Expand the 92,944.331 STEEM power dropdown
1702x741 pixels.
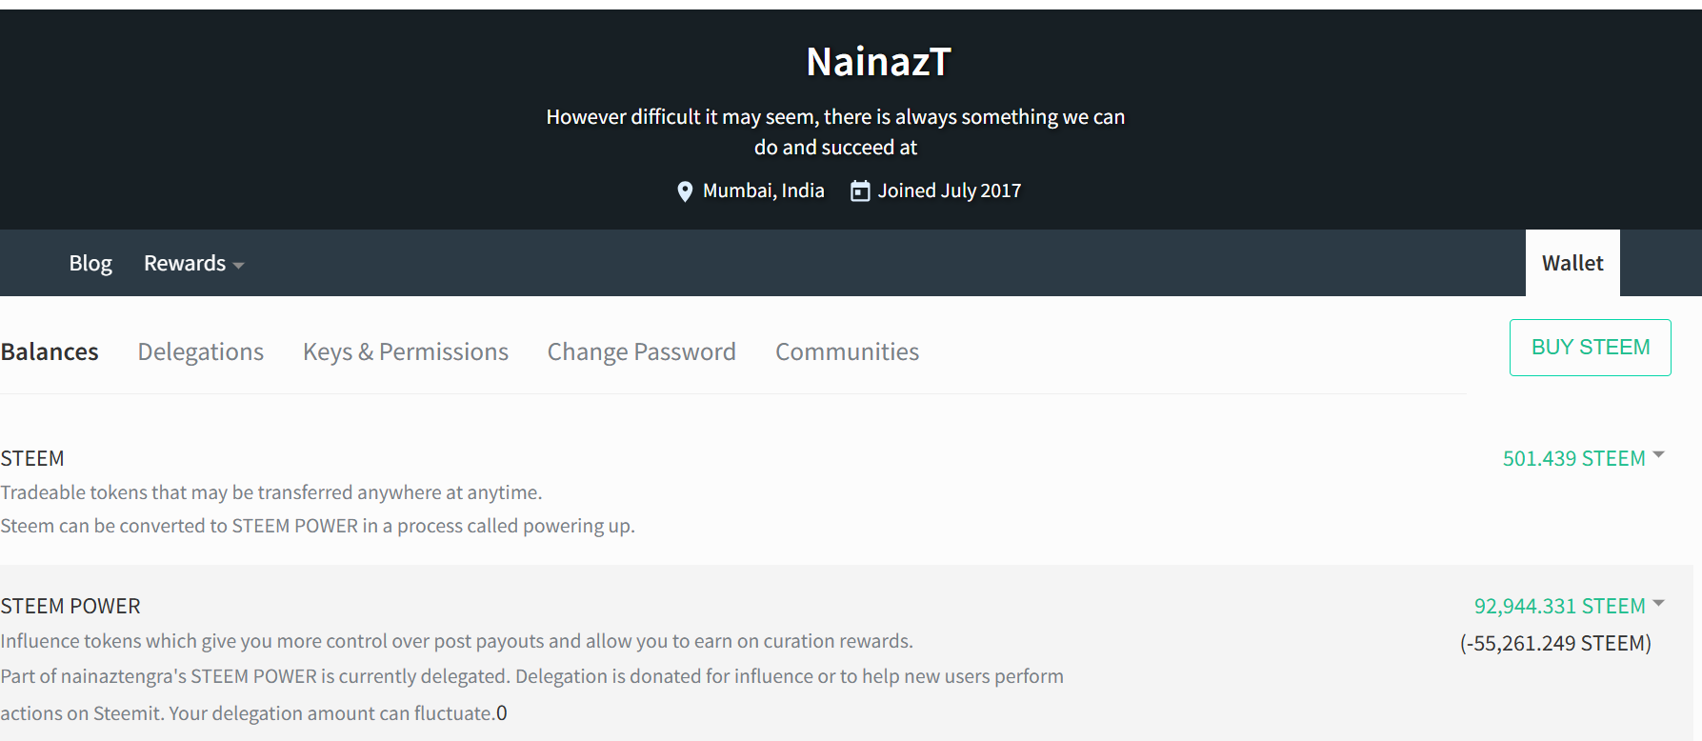1569,606
